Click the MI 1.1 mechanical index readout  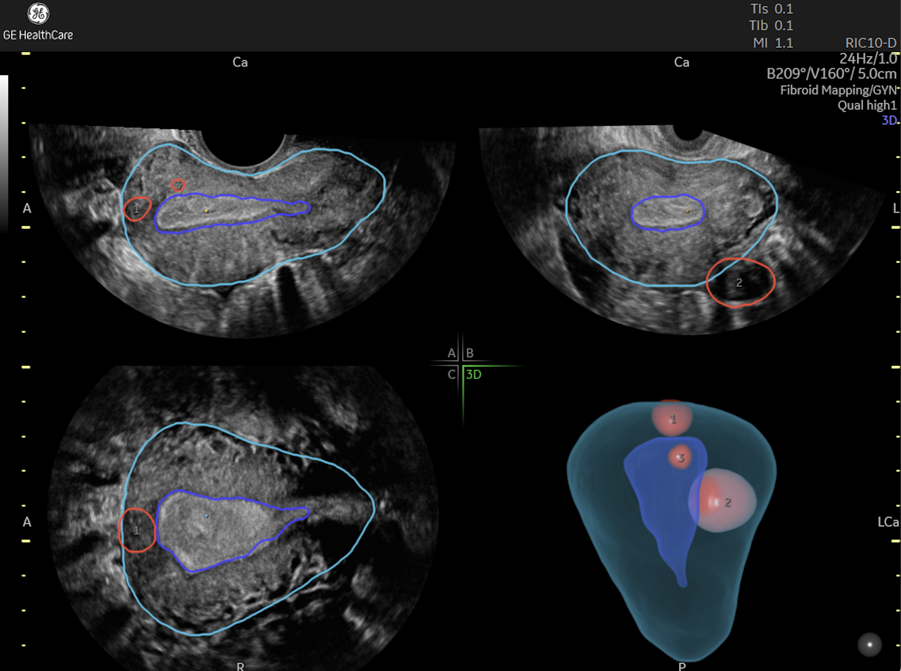(x=773, y=43)
